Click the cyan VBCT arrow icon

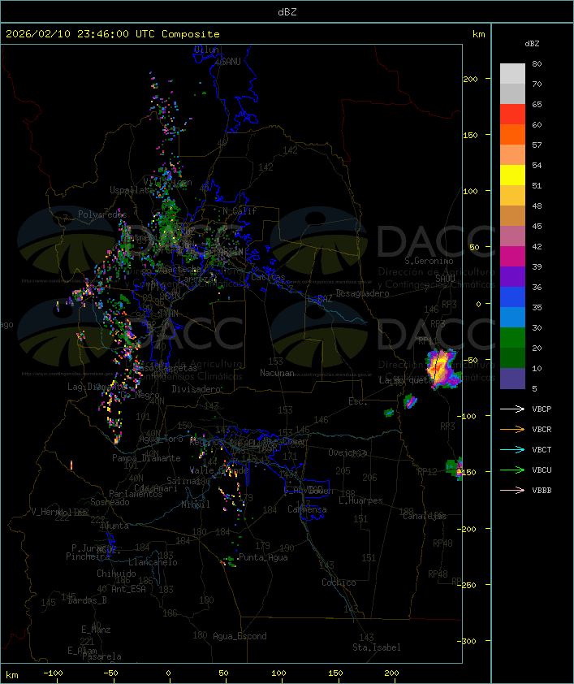(x=512, y=449)
